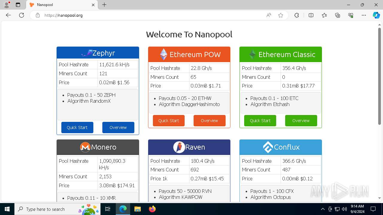Open Settings and more menu
The width and height of the screenshot is (383, 215).
pyautogui.click(x=364, y=15)
